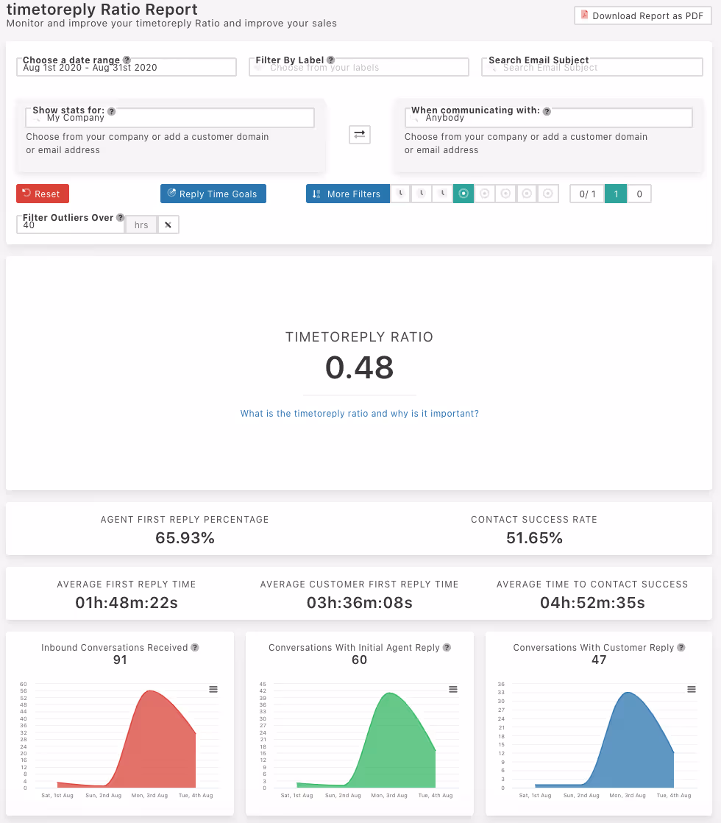Click the 65.93% agent first reply percentage

185,538
